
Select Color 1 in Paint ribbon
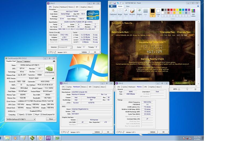(152, 13)
